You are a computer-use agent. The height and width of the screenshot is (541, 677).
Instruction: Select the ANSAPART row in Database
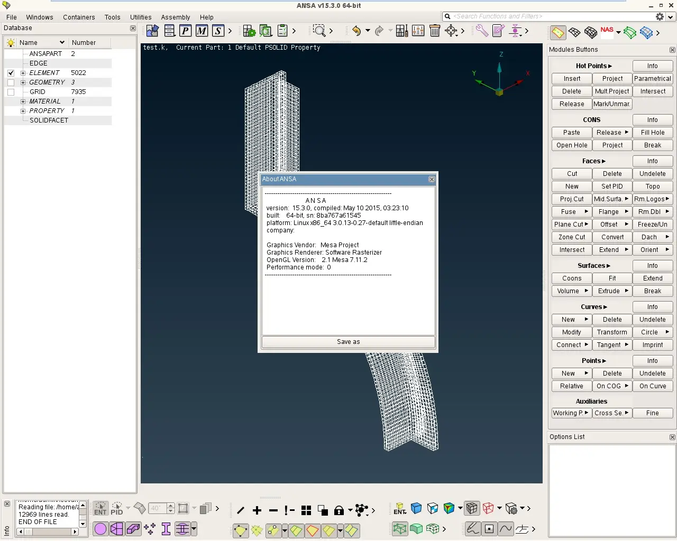pyautogui.click(x=58, y=54)
